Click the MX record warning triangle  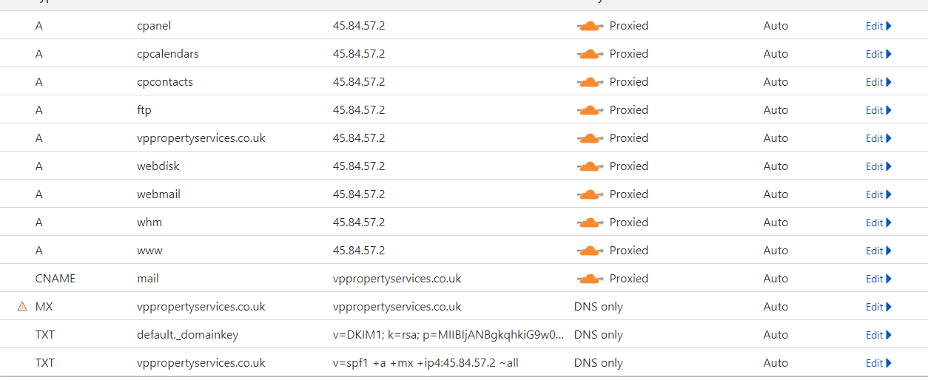coord(22,307)
